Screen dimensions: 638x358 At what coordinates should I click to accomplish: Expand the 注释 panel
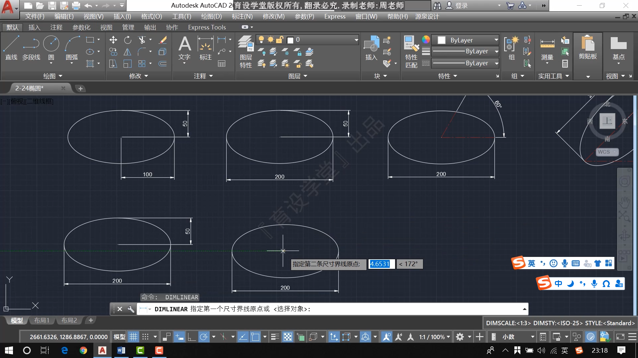pos(203,76)
